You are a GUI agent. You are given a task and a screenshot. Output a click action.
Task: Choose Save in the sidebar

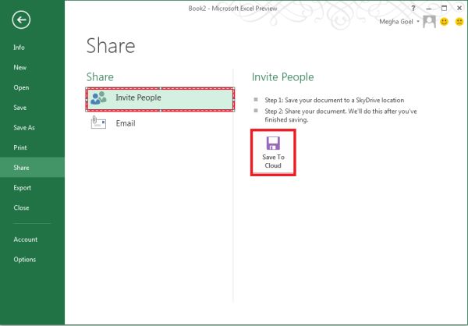tap(20, 108)
